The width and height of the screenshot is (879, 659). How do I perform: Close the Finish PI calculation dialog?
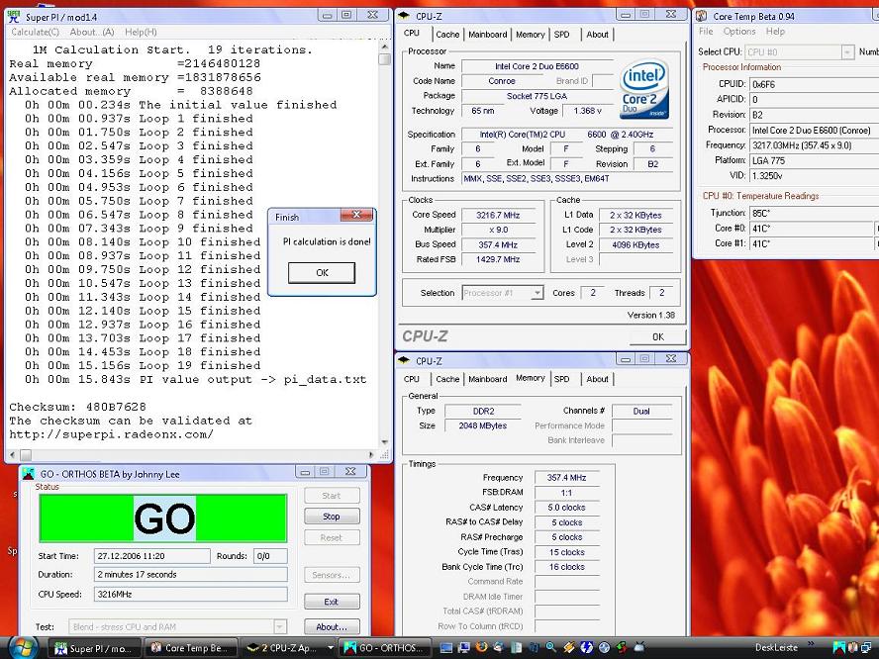(x=356, y=215)
